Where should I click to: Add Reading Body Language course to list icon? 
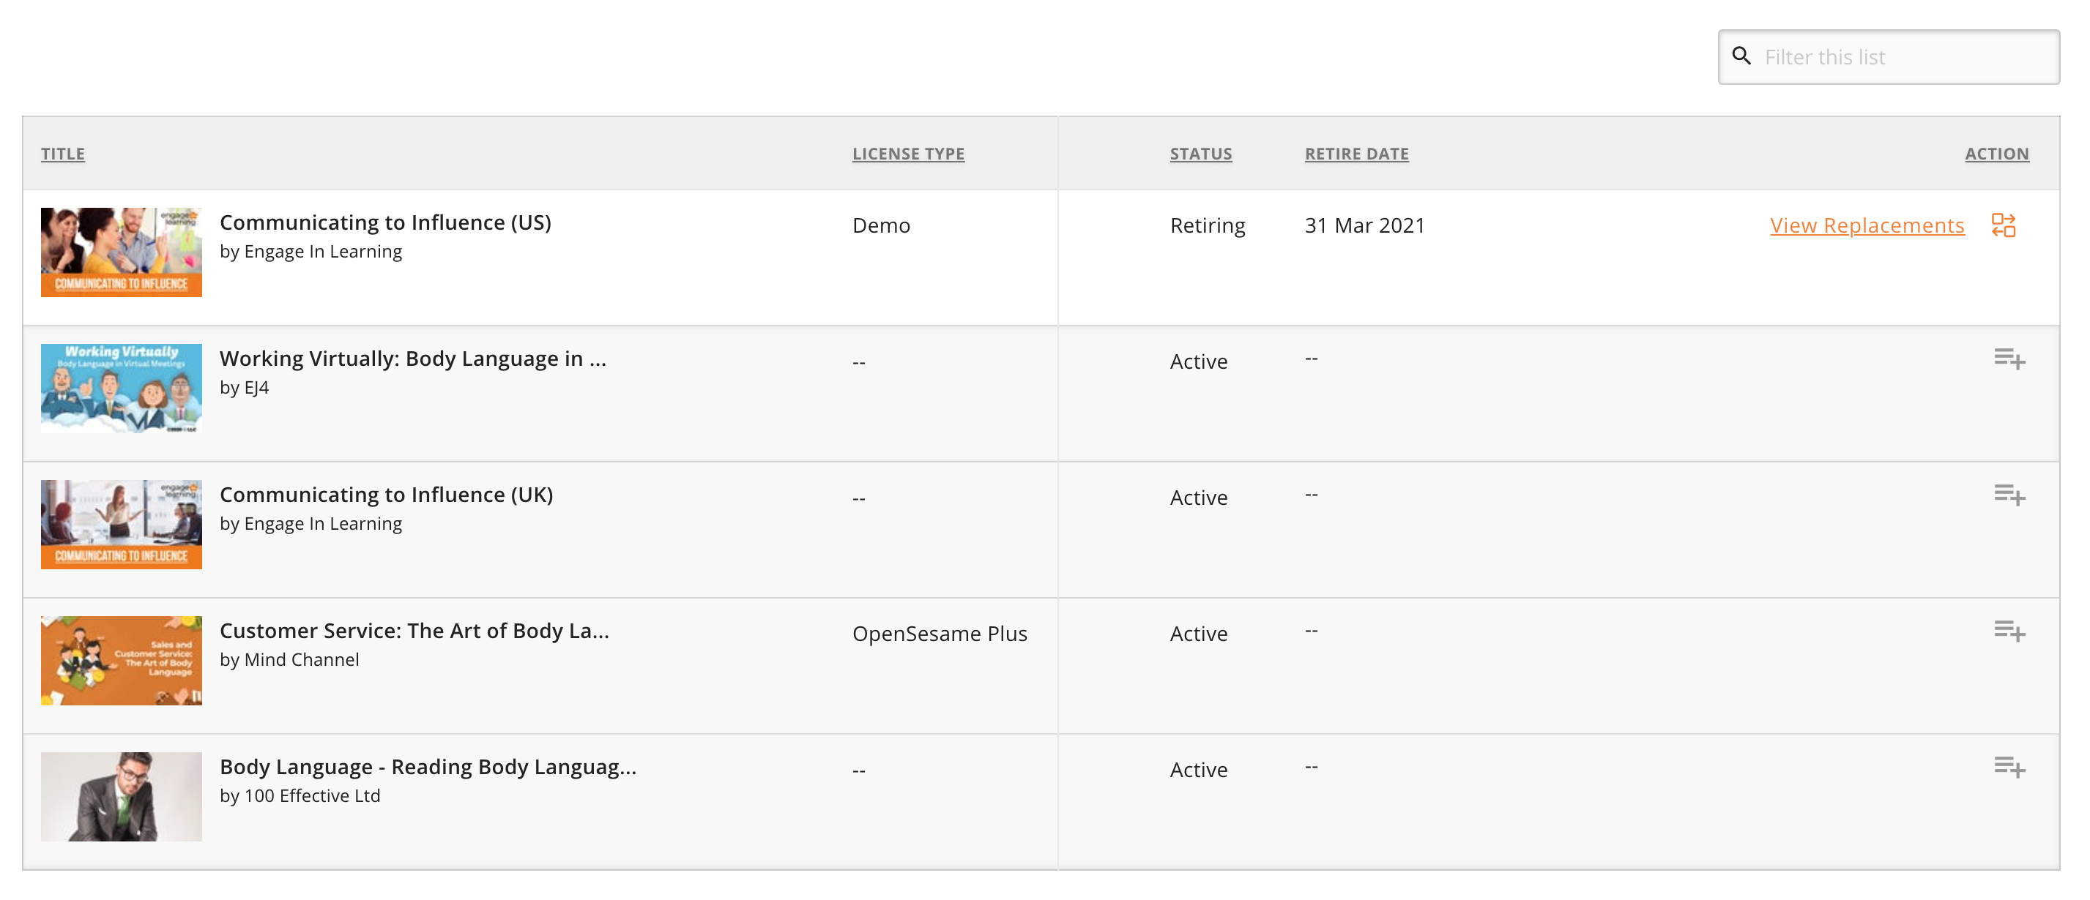(x=2009, y=767)
